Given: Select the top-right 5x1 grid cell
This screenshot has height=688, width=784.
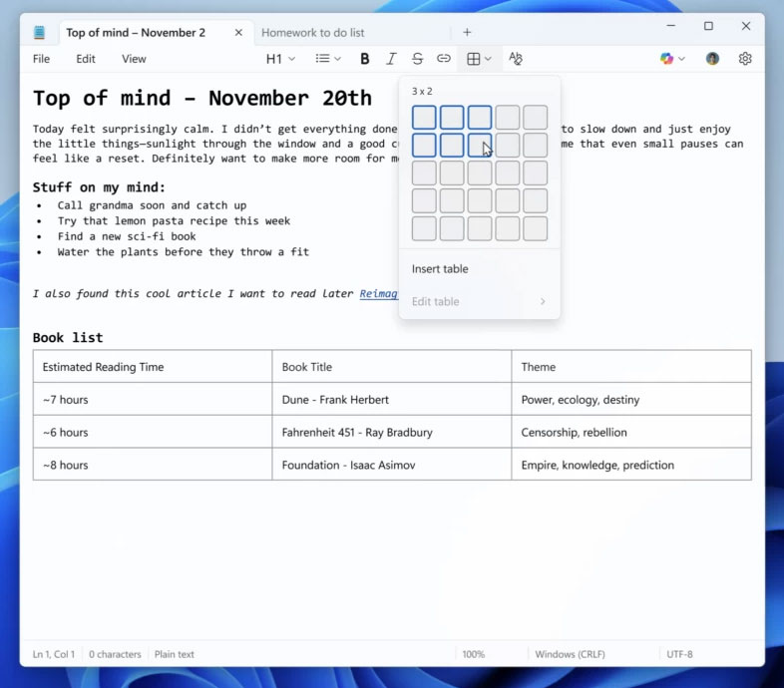Looking at the screenshot, I should coord(535,118).
